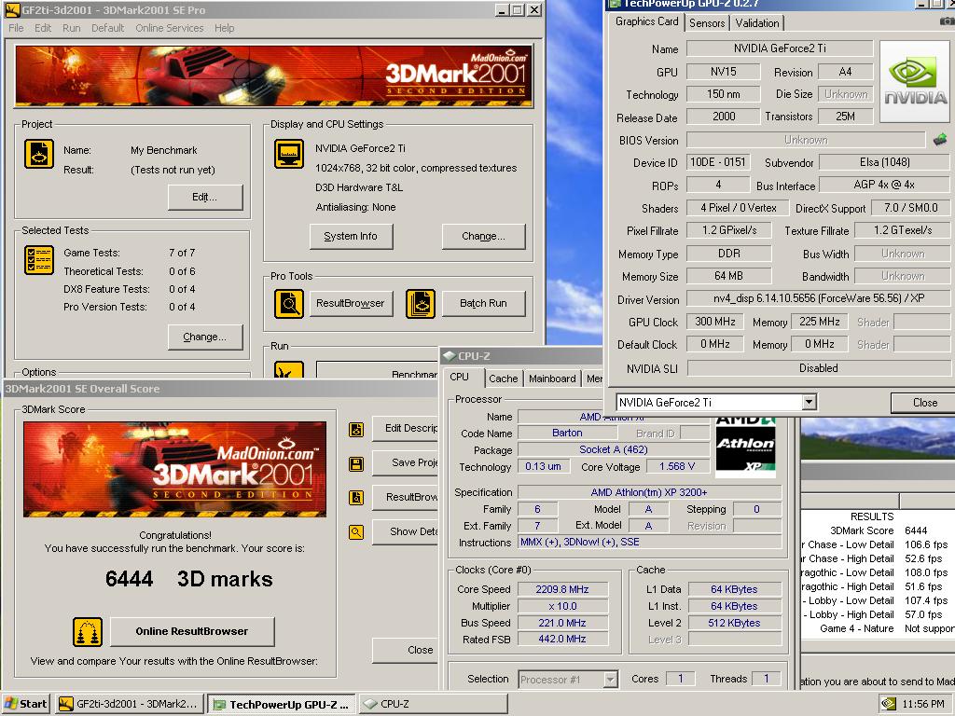Select the Graphics Card tab in GPU-Z

[646, 21]
